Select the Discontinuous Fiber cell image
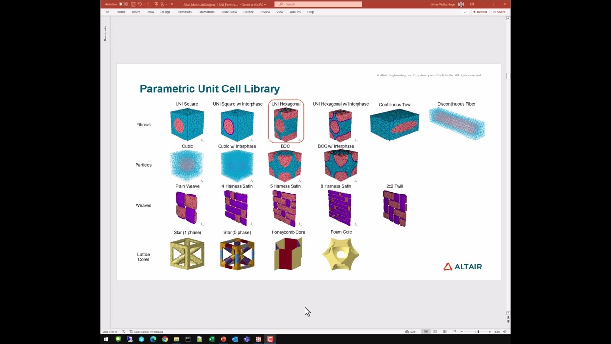 pos(457,123)
